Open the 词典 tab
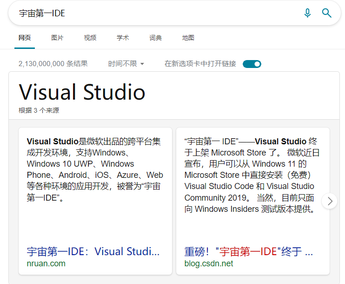Viewport: 345px width, 284px height. pyautogui.click(x=156, y=38)
